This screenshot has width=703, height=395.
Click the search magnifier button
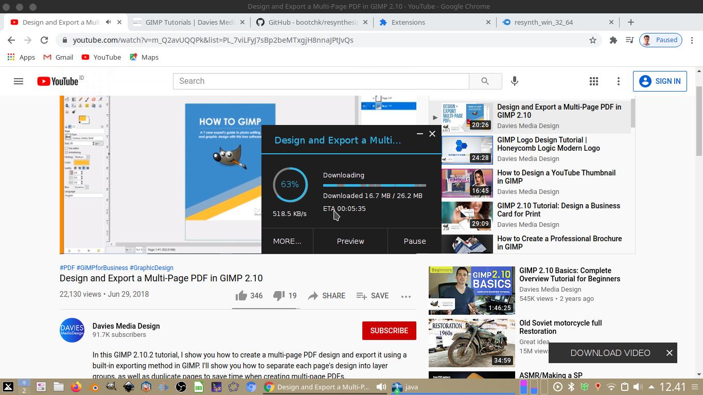(485, 81)
